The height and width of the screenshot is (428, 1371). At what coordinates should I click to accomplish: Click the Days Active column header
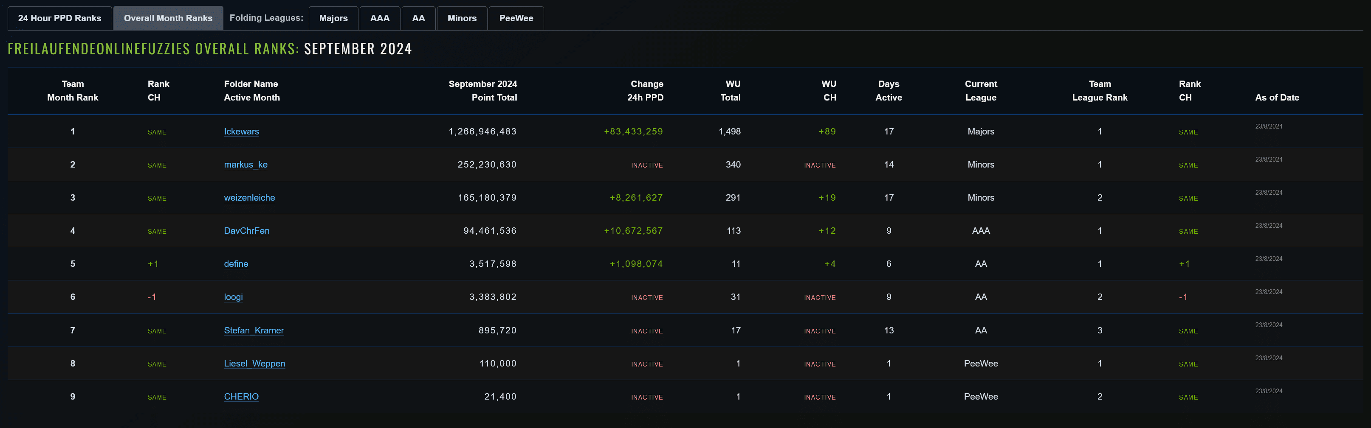coord(889,90)
